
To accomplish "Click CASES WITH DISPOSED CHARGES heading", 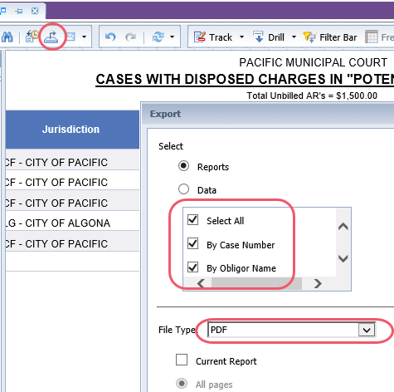I will [x=245, y=79].
